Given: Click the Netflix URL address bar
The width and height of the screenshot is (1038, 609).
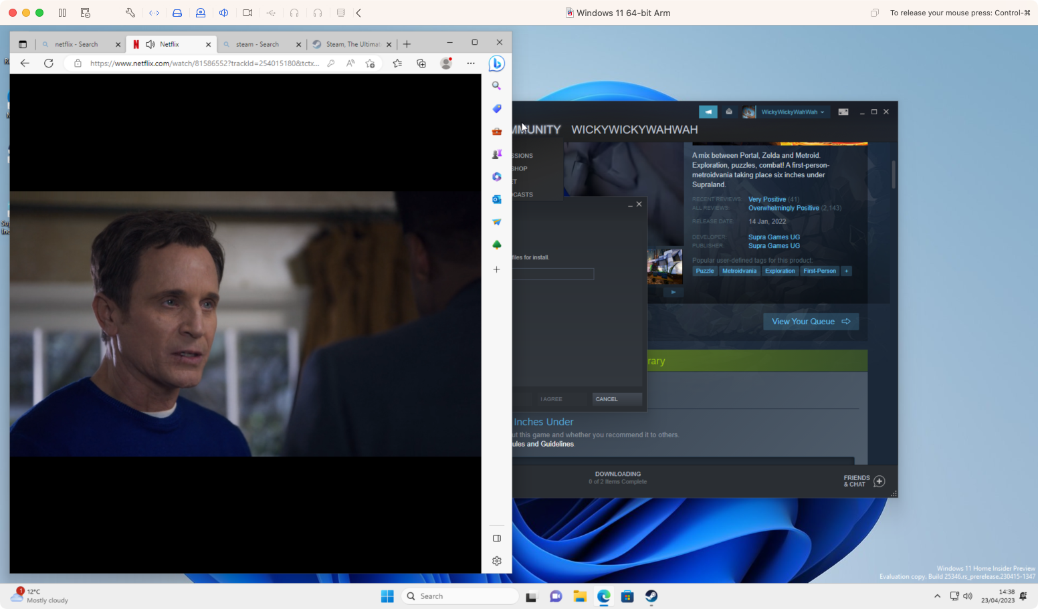Looking at the screenshot, I should click(205, 64).
